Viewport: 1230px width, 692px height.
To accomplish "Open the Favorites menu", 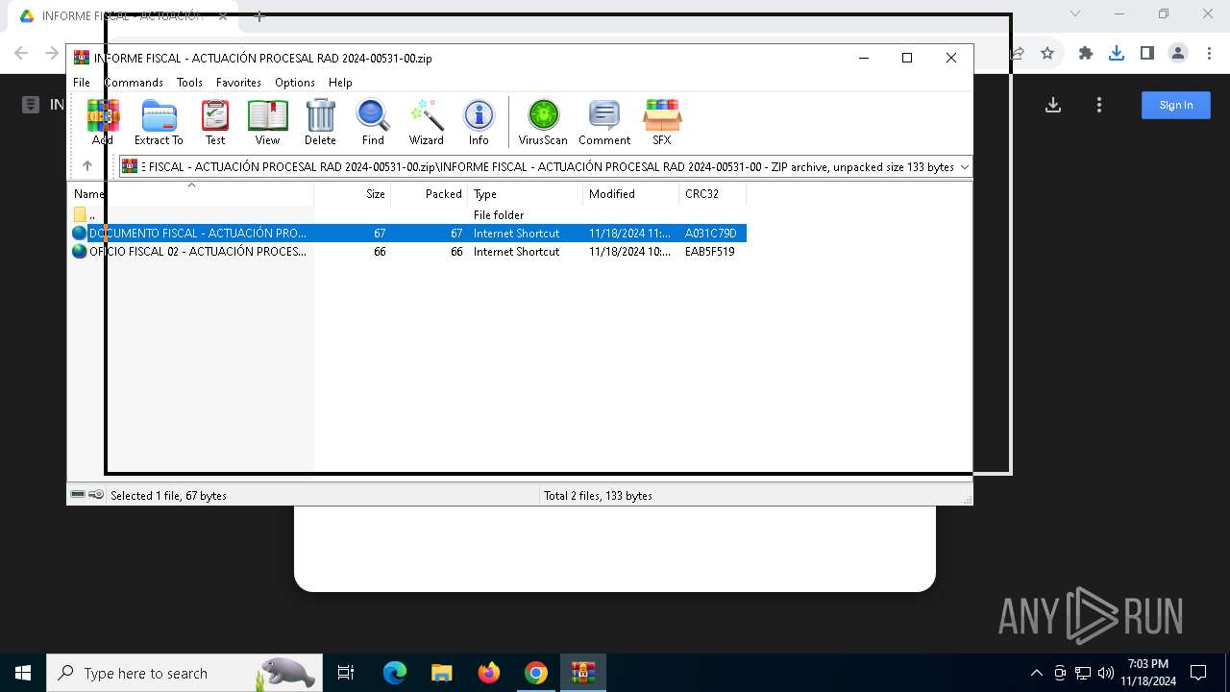I will 238,83.
